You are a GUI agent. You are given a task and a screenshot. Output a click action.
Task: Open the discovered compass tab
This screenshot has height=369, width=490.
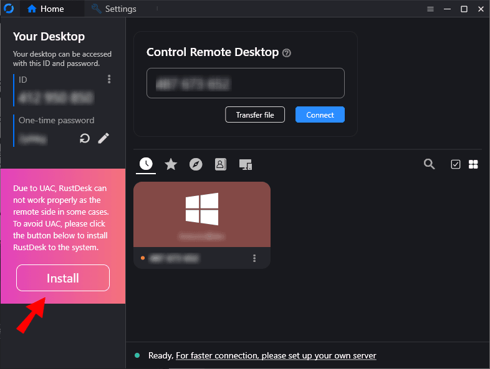(196, 164)
